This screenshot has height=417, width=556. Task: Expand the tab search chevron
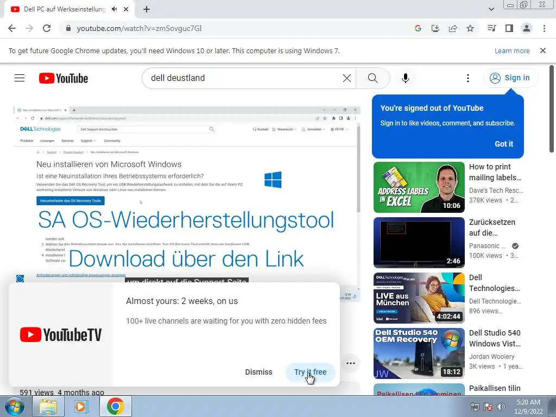[491, 9]
